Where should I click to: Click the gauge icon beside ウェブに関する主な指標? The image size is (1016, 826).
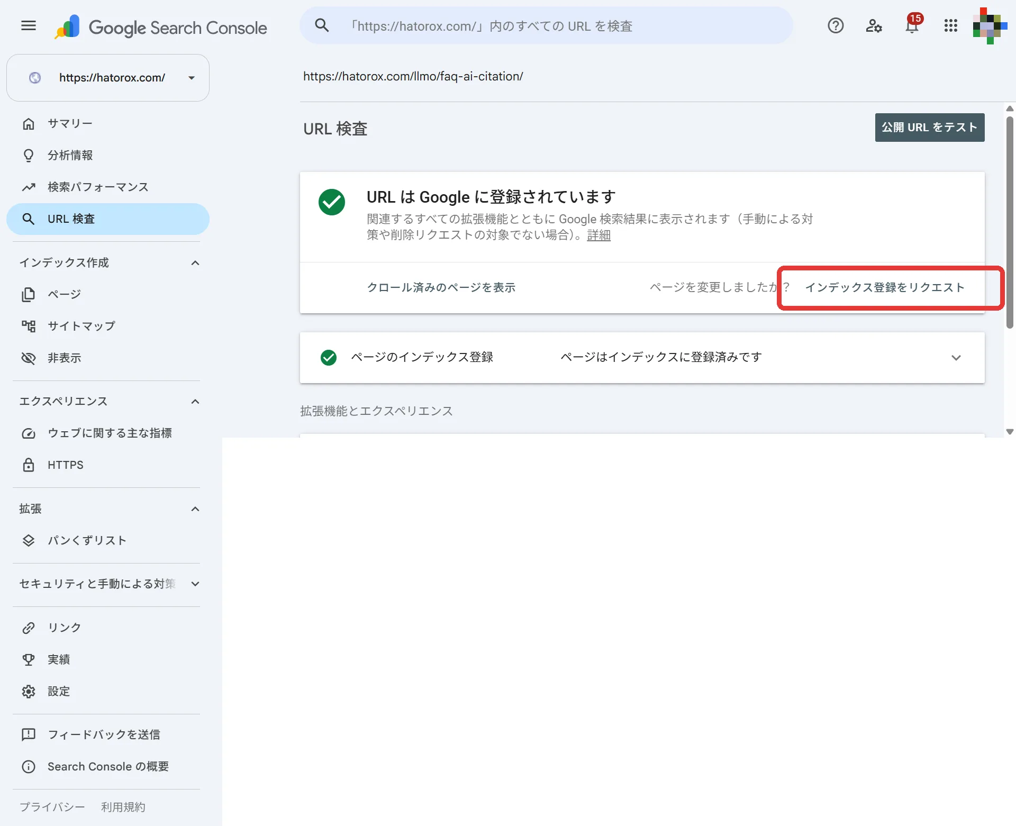point(29,433)
